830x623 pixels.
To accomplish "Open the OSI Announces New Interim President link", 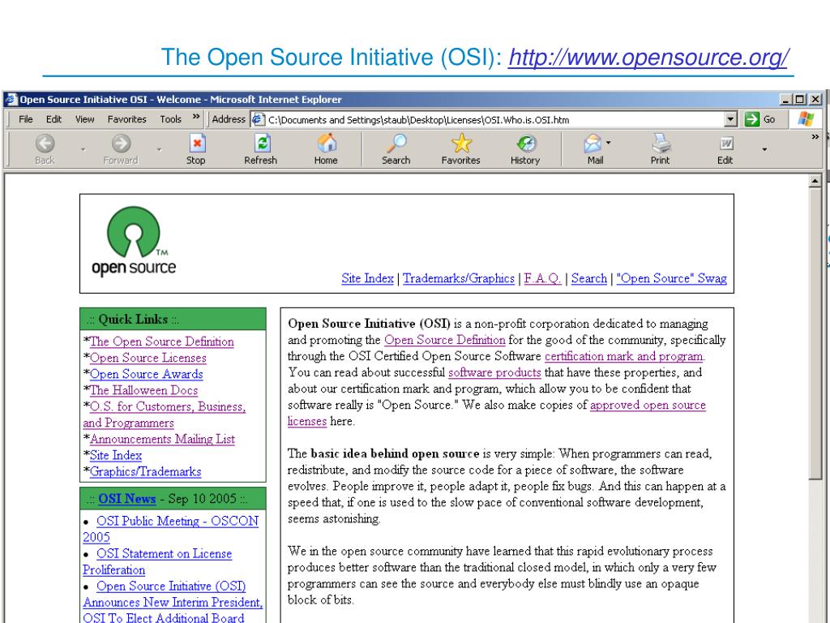I will tap(173, 602).
